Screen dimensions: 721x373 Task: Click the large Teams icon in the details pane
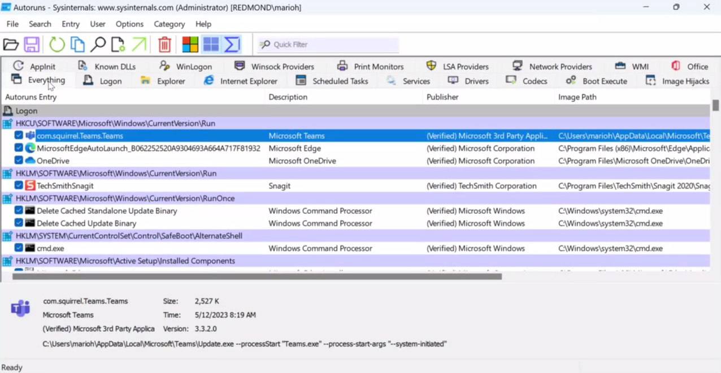(x=21, y=308)
